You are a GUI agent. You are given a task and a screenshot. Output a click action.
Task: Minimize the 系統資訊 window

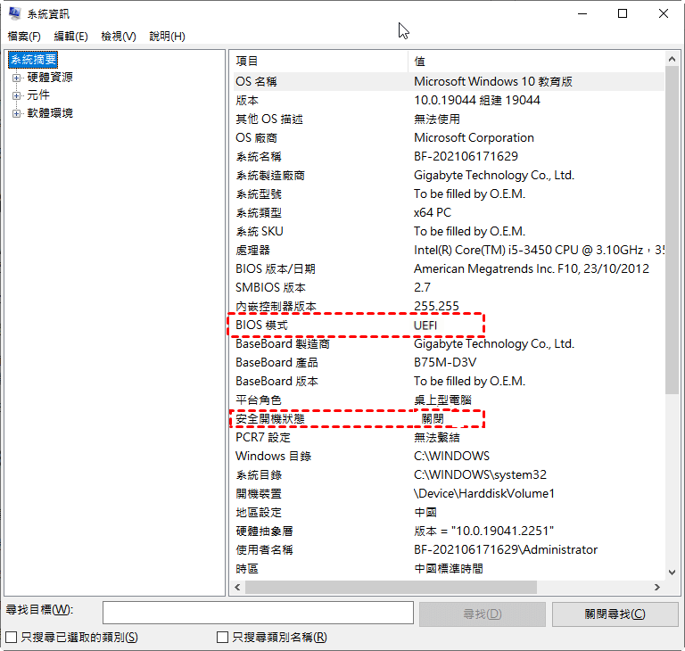[582, 13]
